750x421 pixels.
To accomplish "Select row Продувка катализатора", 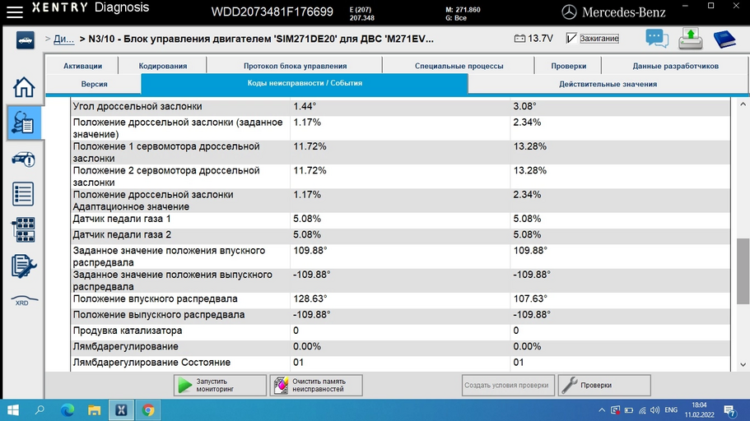I will point(400,331).
